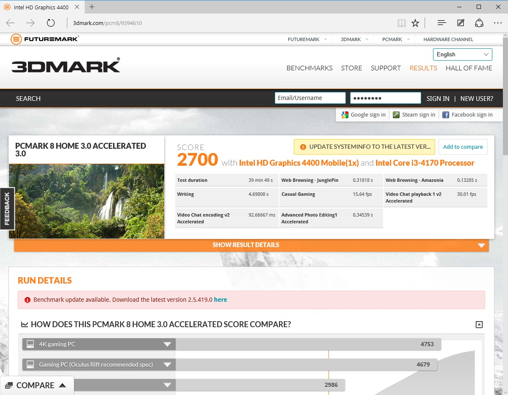508x395 pixels.
Task: Click the SEARCH link
Action: (x=28, y=98)
